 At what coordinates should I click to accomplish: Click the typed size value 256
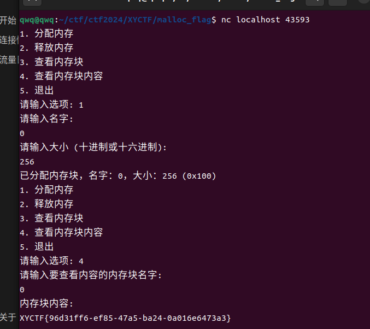coord(27,162)
